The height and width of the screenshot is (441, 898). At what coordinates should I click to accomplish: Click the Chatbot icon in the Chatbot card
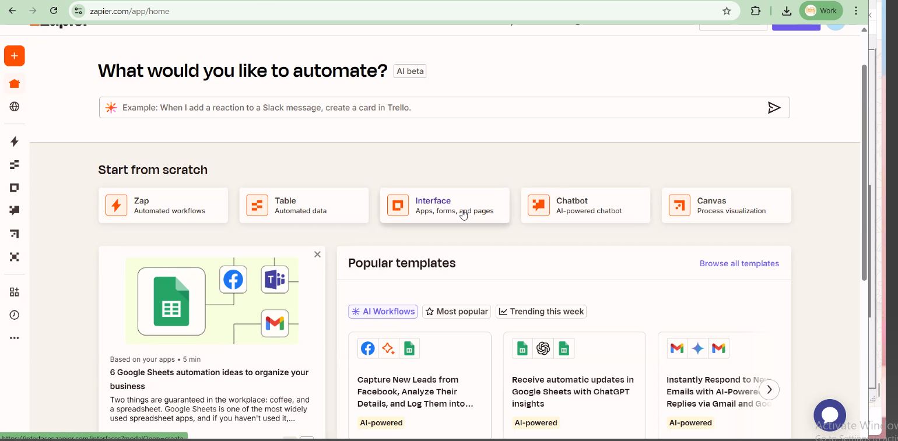click(539, 205)
